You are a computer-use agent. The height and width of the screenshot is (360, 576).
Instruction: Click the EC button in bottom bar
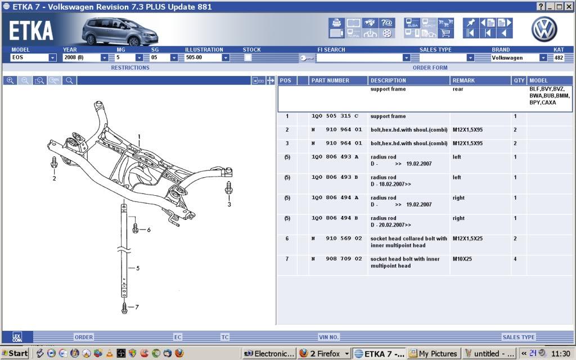tap(178, 337)
